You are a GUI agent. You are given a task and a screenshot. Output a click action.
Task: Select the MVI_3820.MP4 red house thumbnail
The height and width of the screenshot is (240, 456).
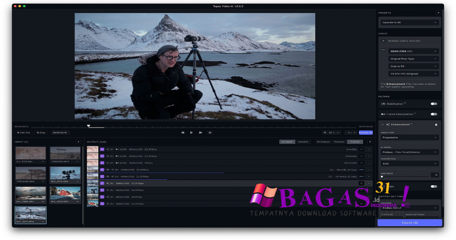65,193
